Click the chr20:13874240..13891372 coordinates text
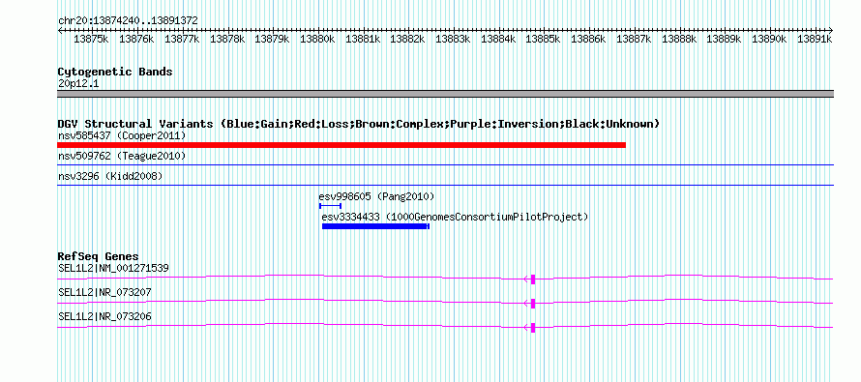Screen dimensions: 861x382 128,21
